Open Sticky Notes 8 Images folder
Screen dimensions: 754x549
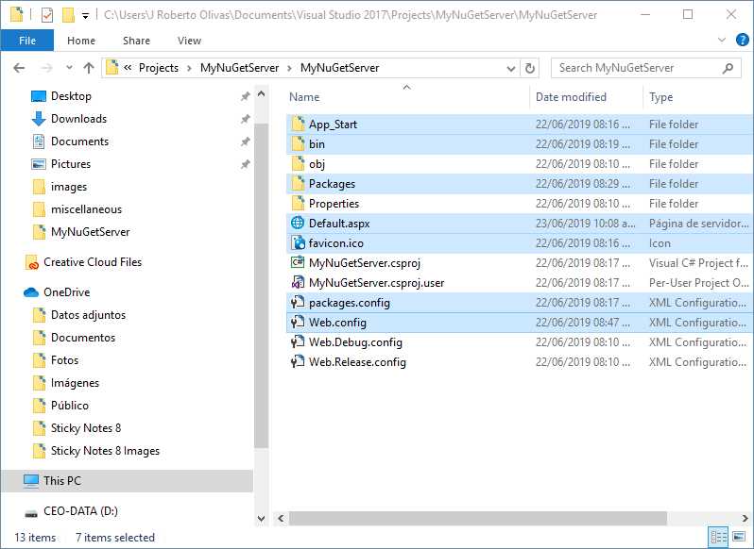point(105,451)
